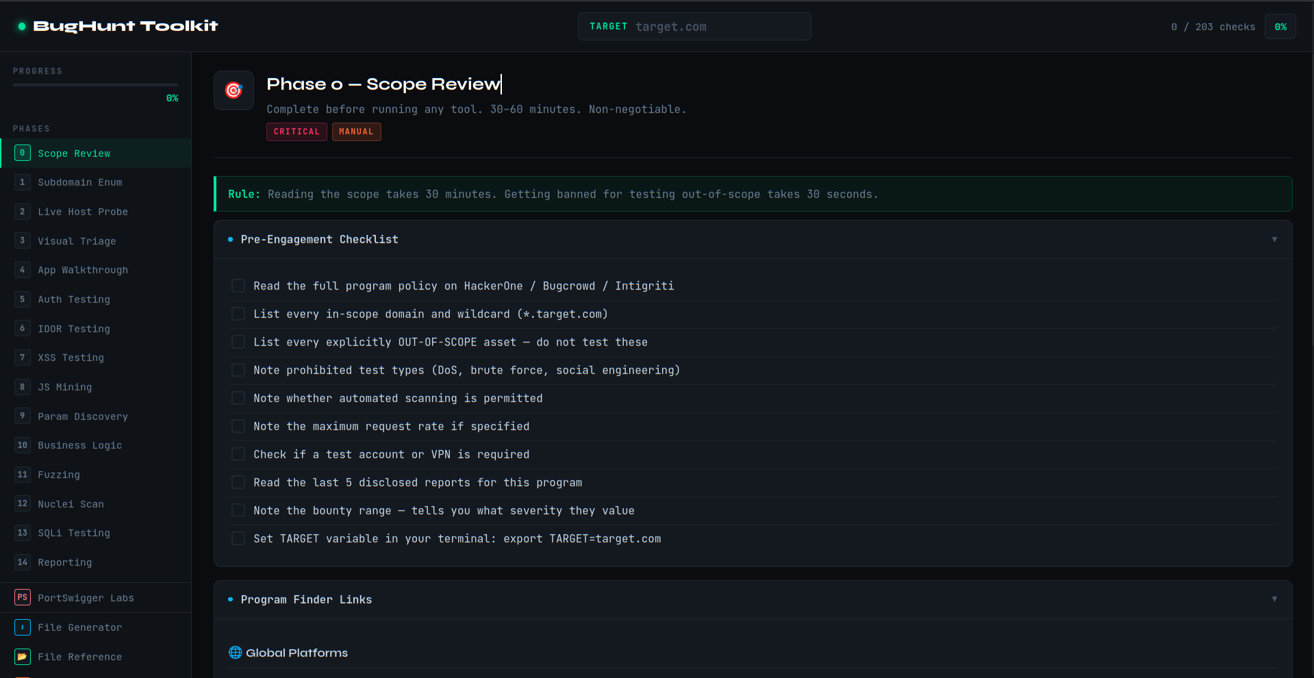Click the 0% badge in header
This screenshot has height=678, width=1314.
coord(1280,27)
